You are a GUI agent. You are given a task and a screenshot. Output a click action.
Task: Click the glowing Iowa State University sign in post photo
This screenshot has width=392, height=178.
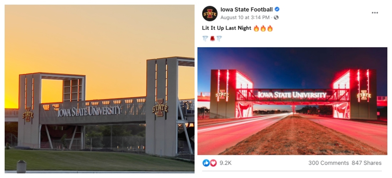(x=292, y=95)
